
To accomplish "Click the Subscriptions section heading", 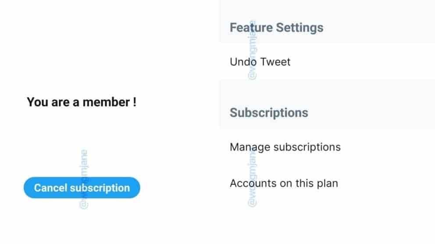I will [269, 112].
